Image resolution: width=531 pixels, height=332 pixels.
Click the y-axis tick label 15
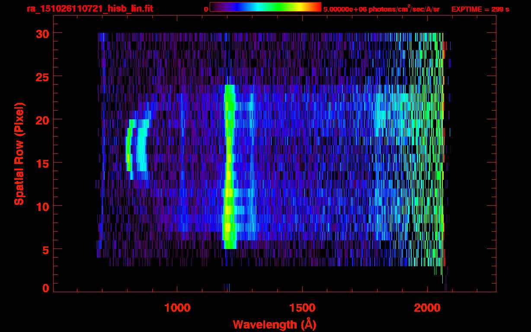(x=42, y=163)
